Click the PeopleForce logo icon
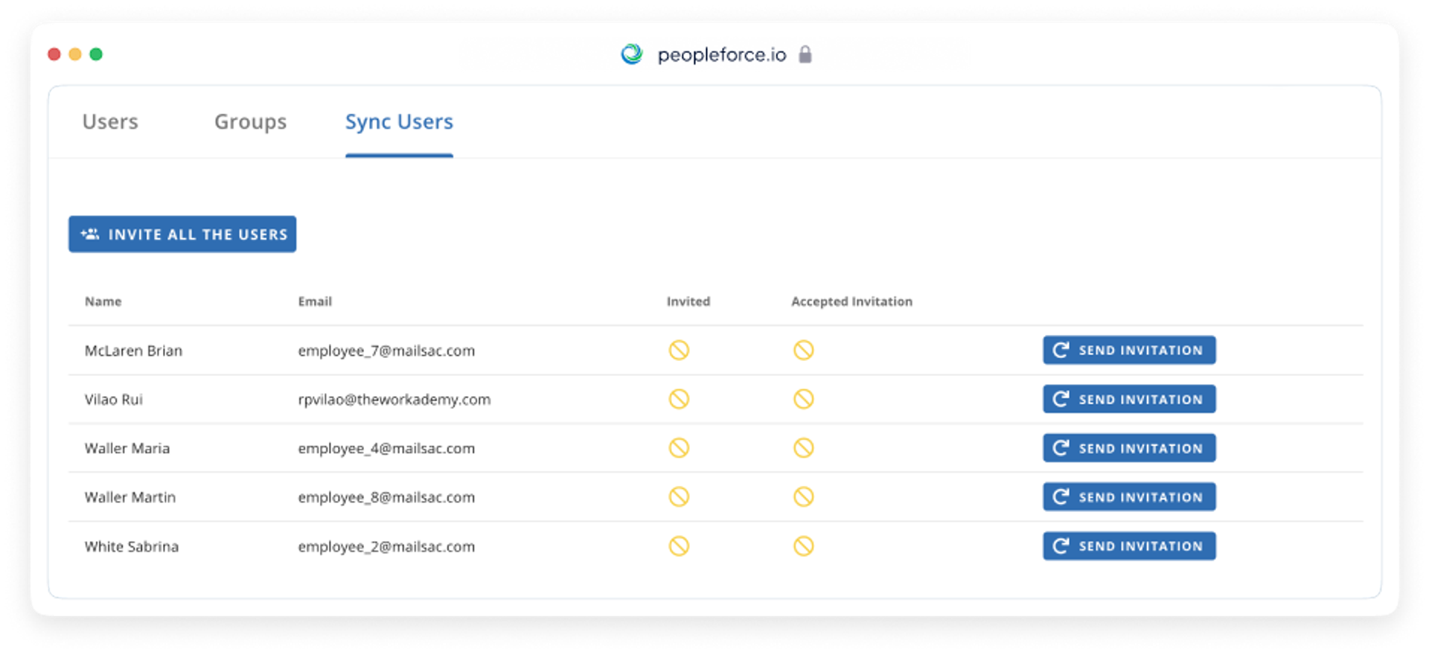Viewport: 1429px width, 655px height. point(632,54)
